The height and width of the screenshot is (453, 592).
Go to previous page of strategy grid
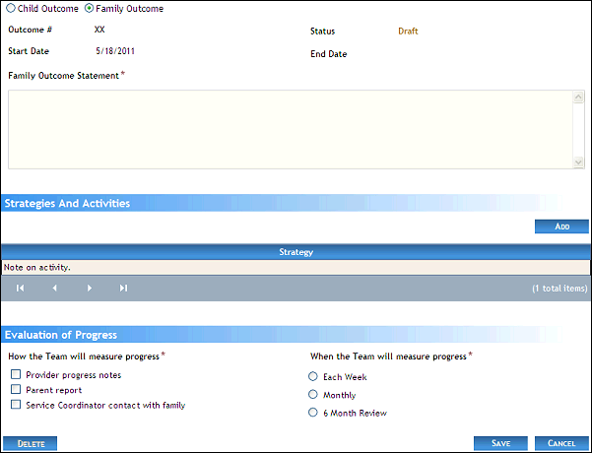point(55,289)
